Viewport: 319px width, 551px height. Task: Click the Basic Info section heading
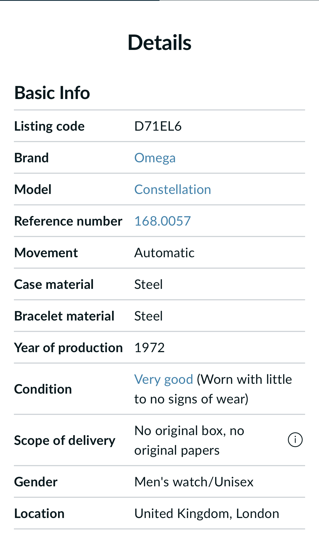52,93
